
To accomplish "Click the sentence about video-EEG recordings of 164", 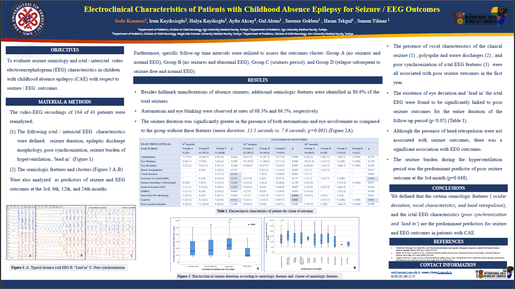I will pos(68,116).
